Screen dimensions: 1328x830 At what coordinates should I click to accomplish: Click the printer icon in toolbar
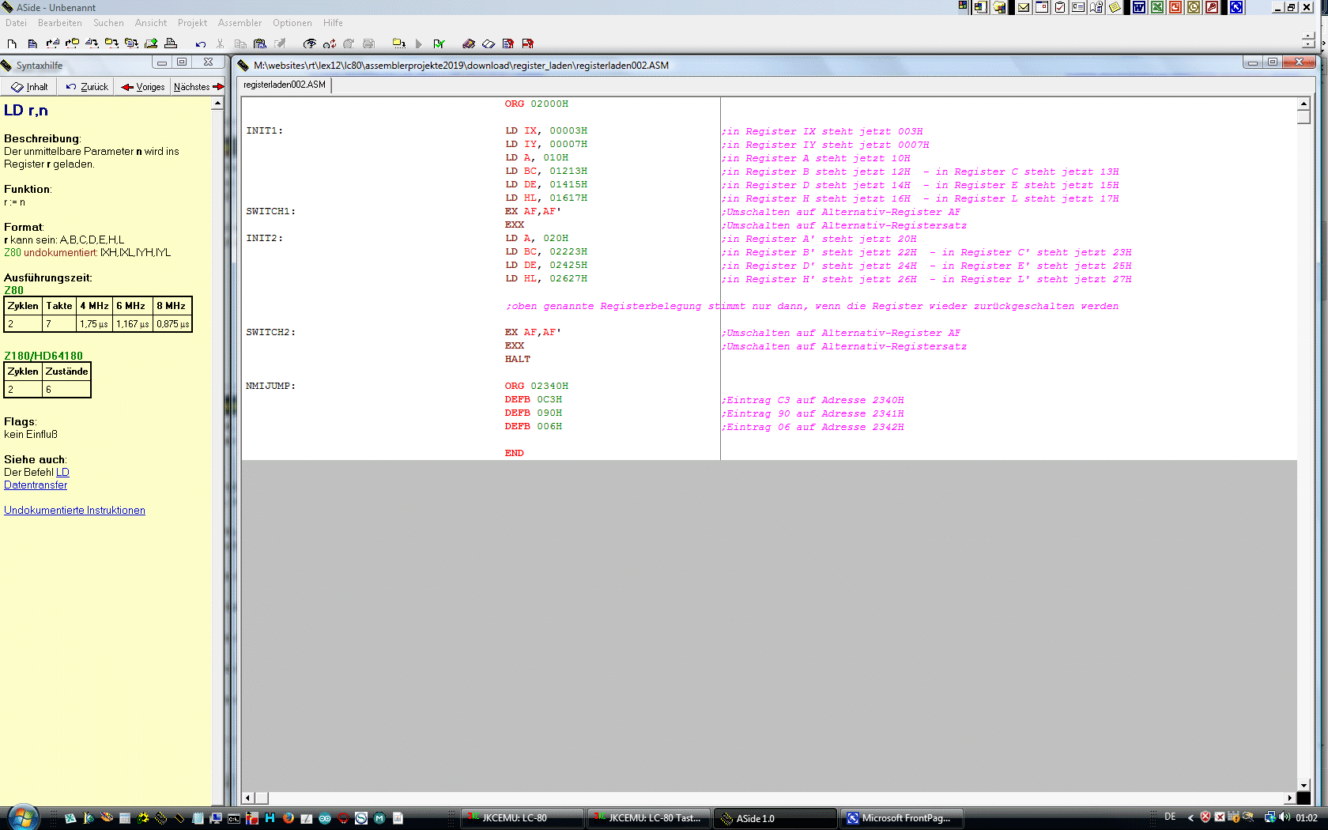(171, 43)
